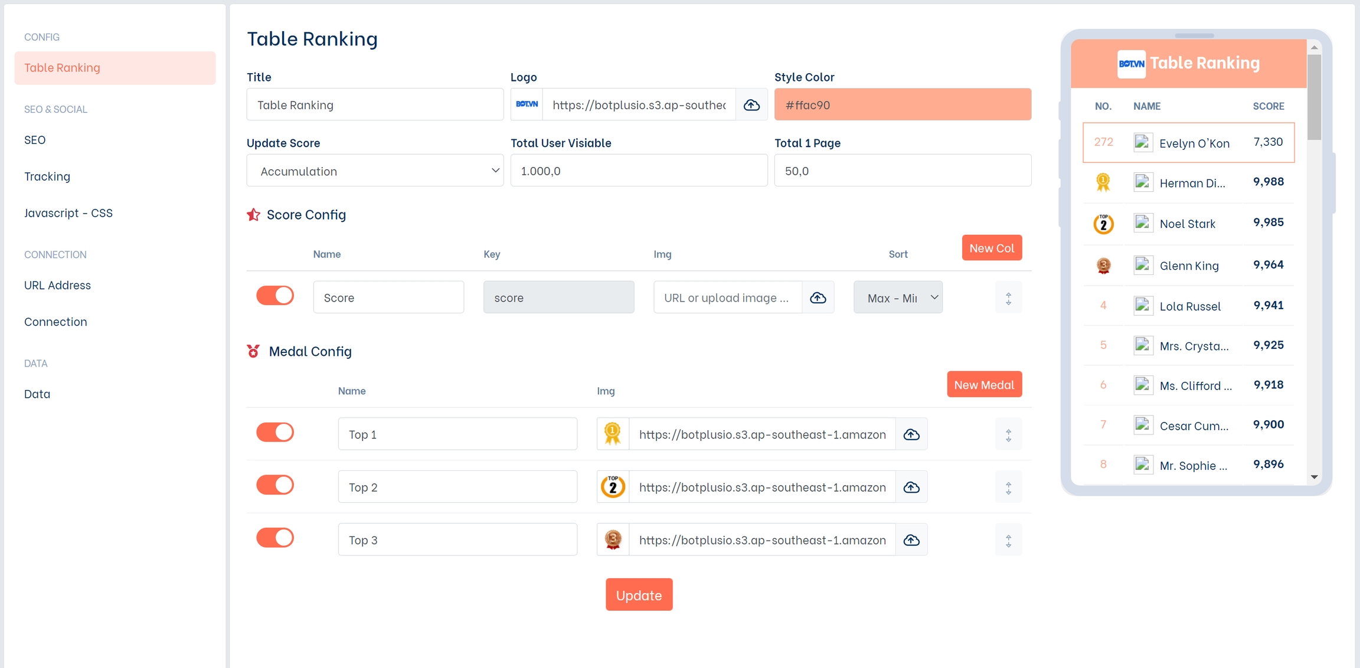Click the Top 1 reorder arrows
The width and height of the screenshot is (1360, 668).
coord(1008,435)
